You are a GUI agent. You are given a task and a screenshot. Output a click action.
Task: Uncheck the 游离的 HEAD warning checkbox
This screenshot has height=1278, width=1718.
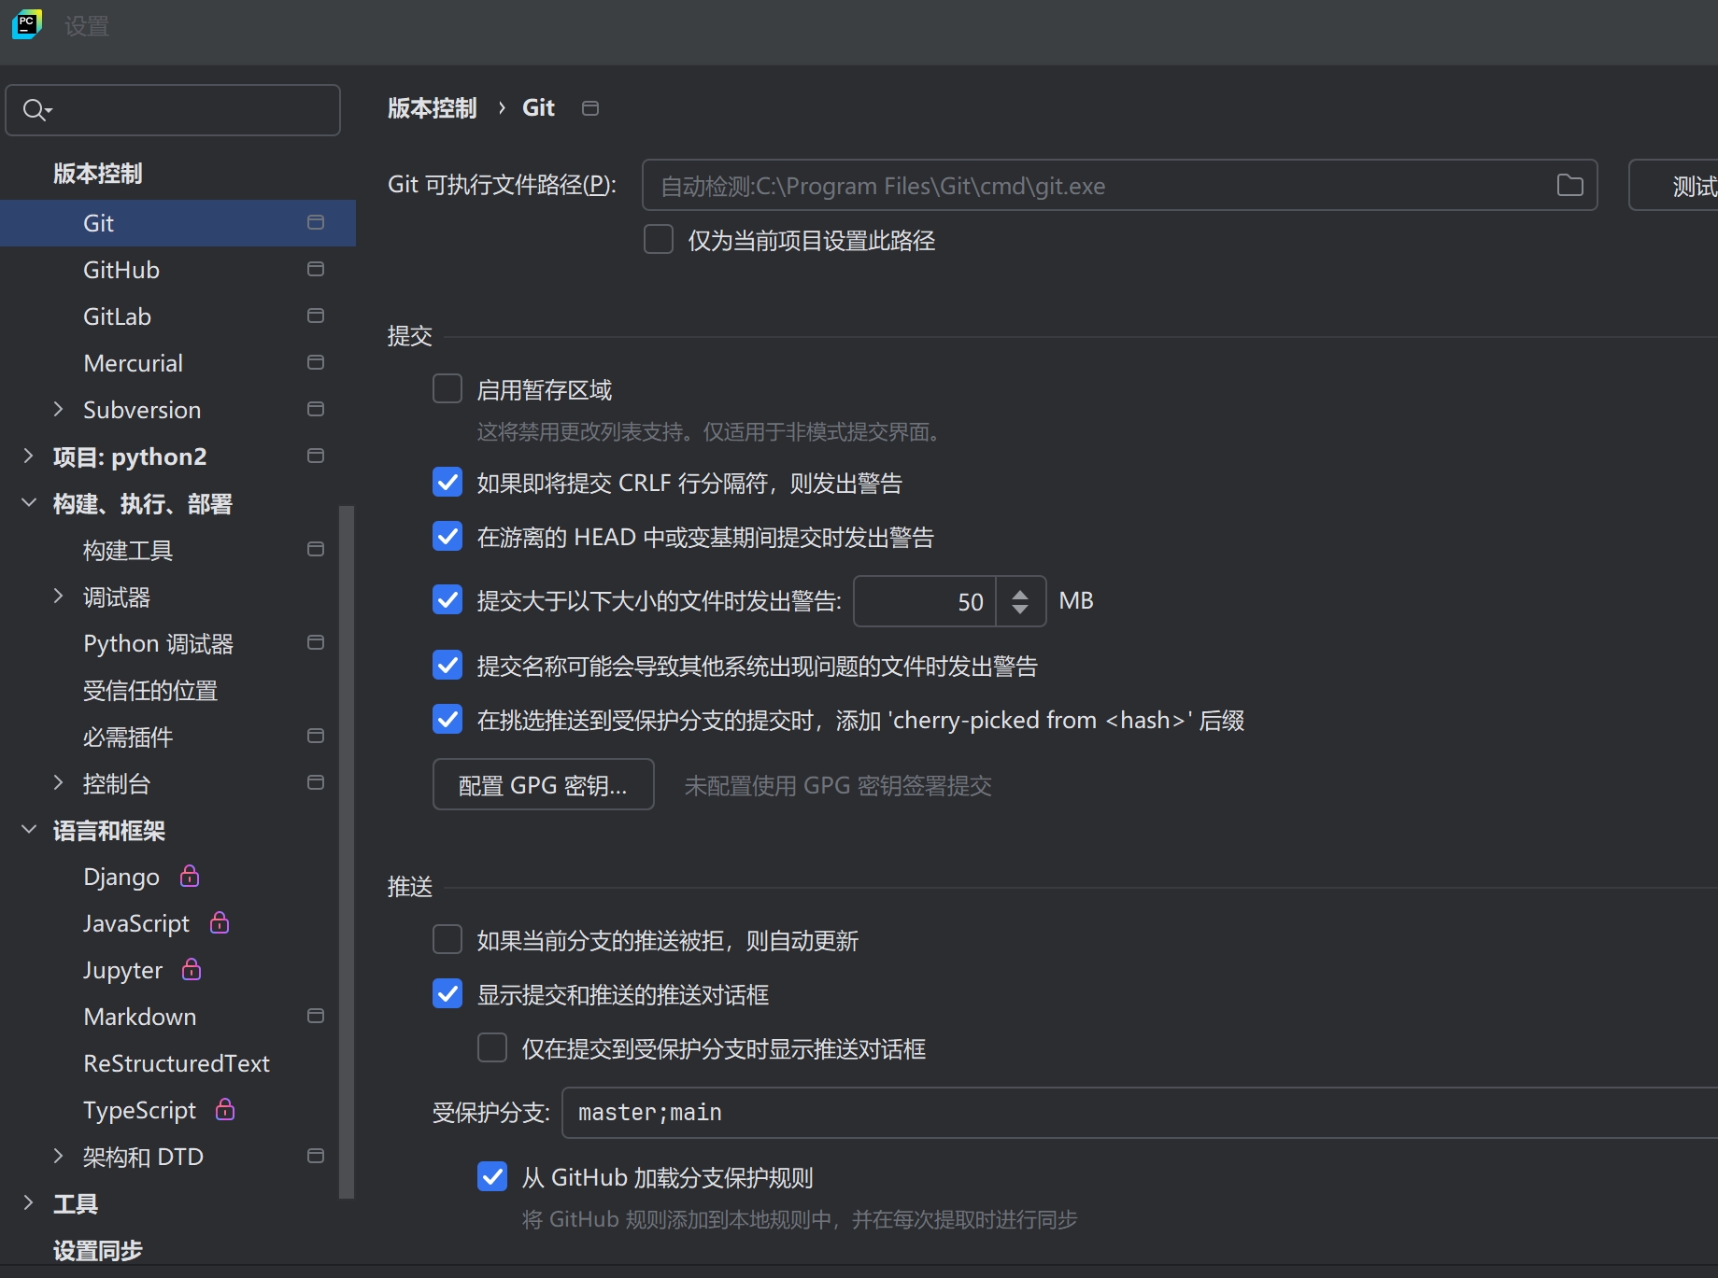pyautogui.click(x=447, y=536)
